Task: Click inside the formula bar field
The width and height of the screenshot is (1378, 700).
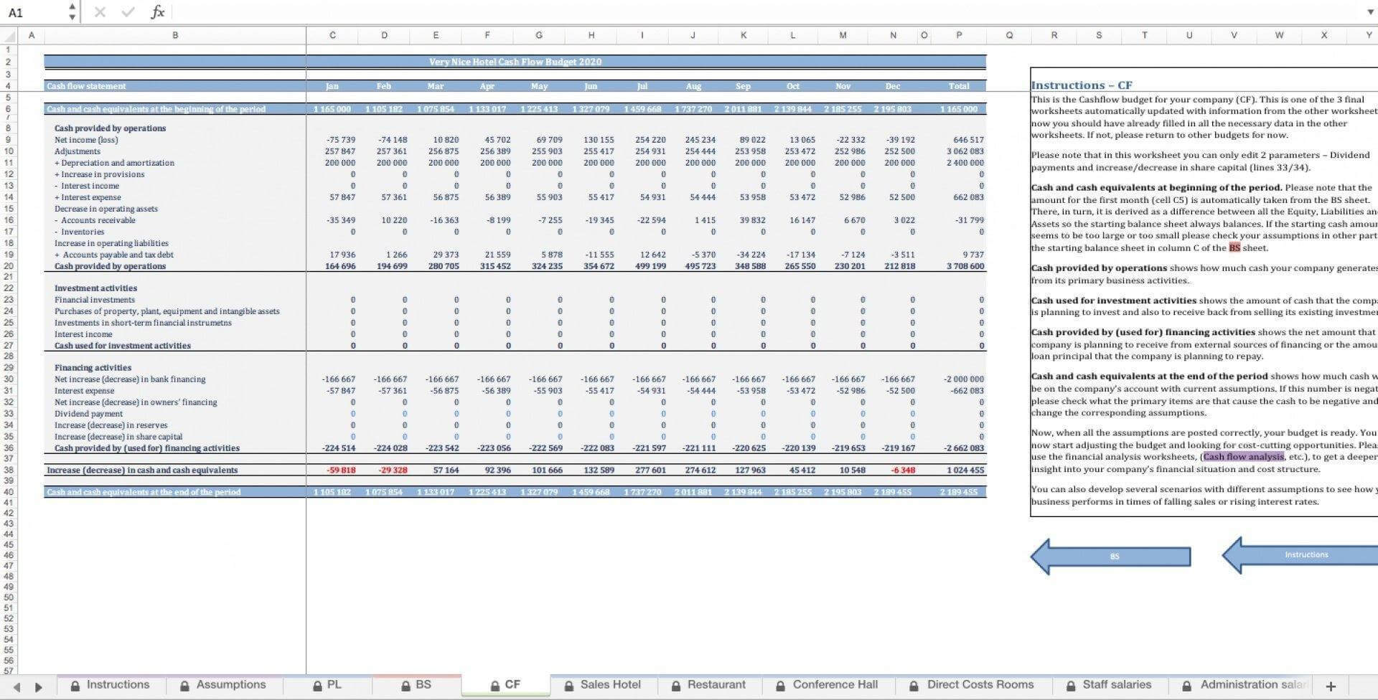Action: click(768, 12)
